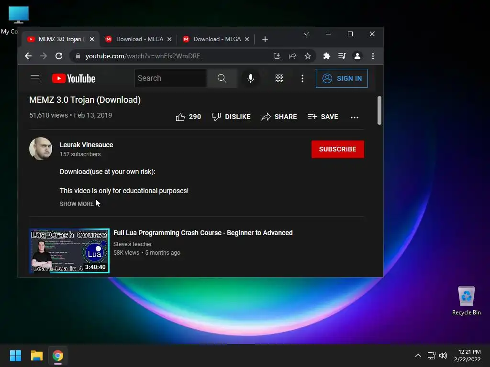The height and width of the screenshot is (367, 490).
Task: Click the search magnifier button
Action: [x=222, y=78]
